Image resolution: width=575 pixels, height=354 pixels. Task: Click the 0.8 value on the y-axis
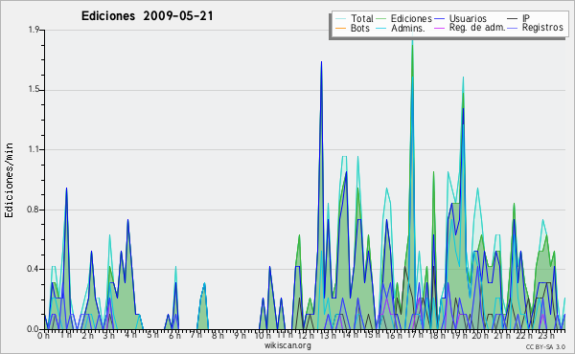(x=34, y=210)
